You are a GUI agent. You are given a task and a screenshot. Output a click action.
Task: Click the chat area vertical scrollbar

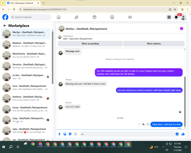point(185,101)
